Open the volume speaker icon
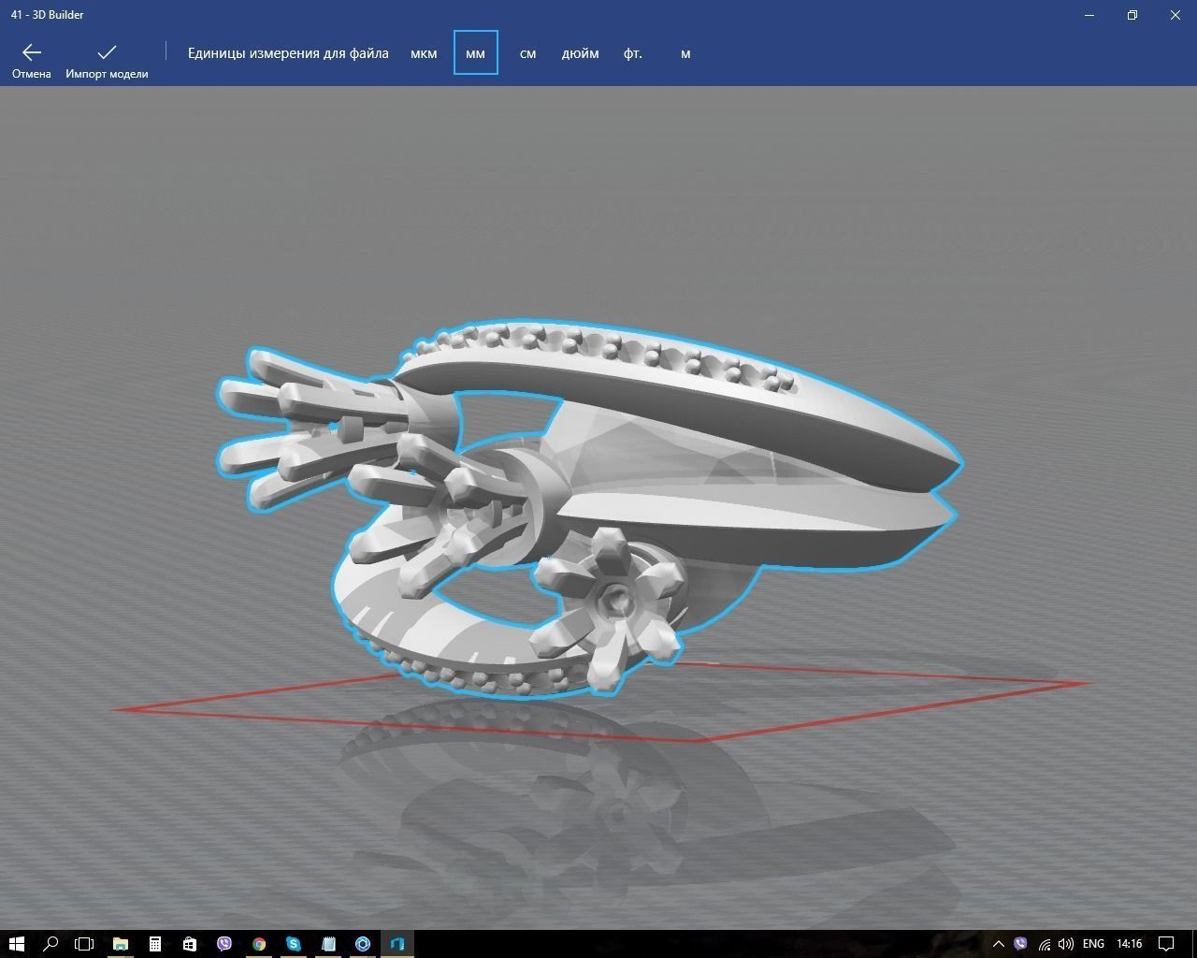The width and height of the screenshot is (1197, 958). pyautogui.click(x=1066, y=944)
